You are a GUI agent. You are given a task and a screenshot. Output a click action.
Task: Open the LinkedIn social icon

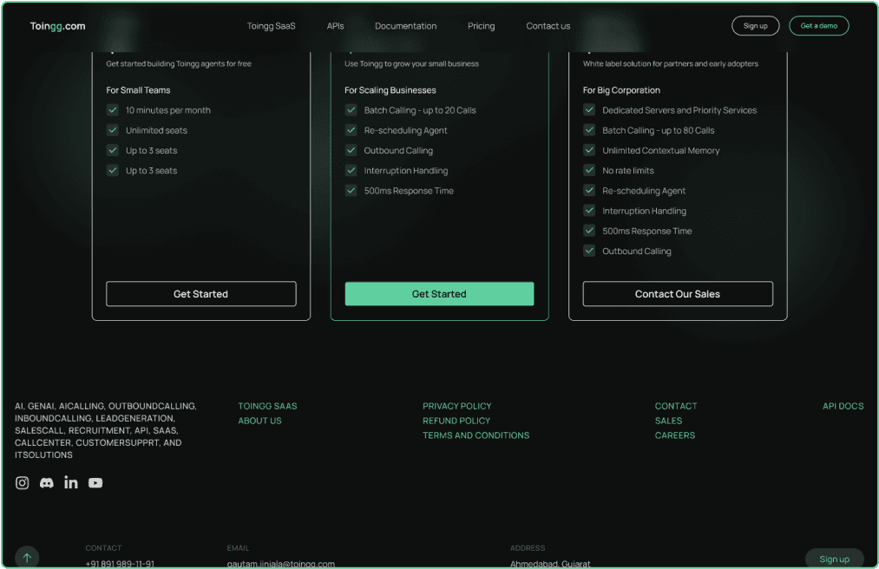pyautogui.click(x=70, y=482)
